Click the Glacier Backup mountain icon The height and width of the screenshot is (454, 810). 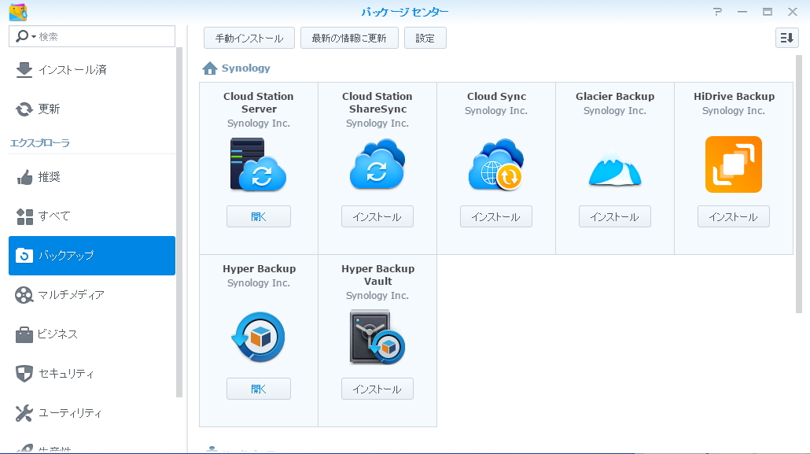[x=615, y=168]
